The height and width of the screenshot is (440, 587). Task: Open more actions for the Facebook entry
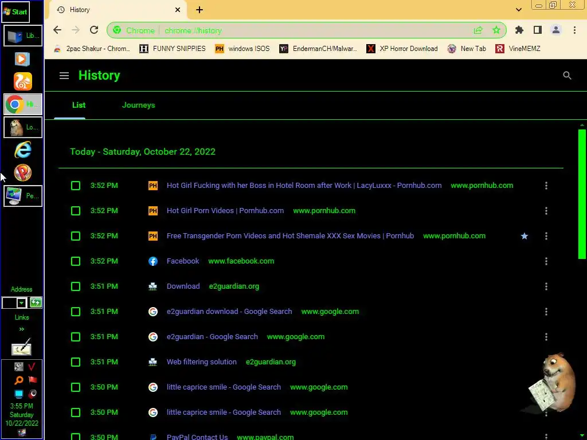pos(546,261)
